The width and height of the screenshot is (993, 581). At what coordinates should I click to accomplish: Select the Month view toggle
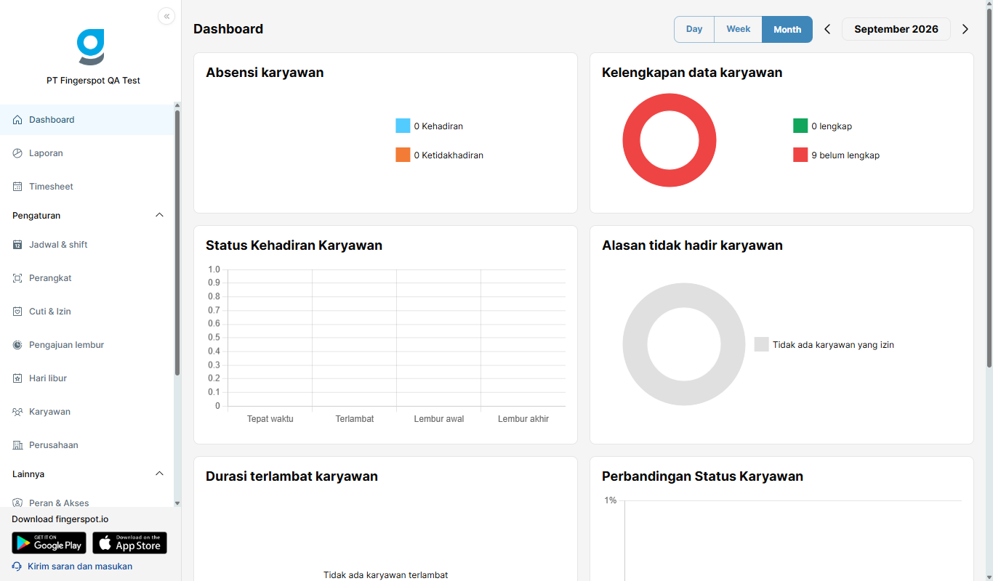click(787, 29)
